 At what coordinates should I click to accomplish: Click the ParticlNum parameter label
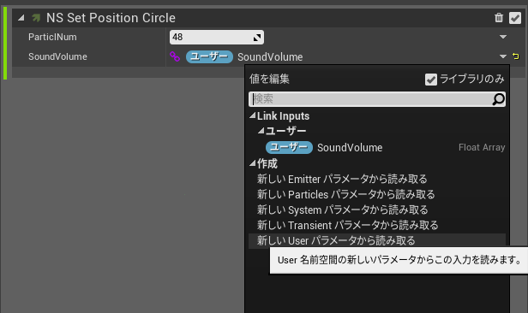coord(52,37)
